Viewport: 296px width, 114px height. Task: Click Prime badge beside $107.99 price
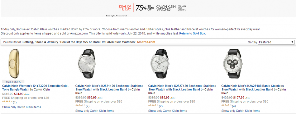[x=248, y=98]
